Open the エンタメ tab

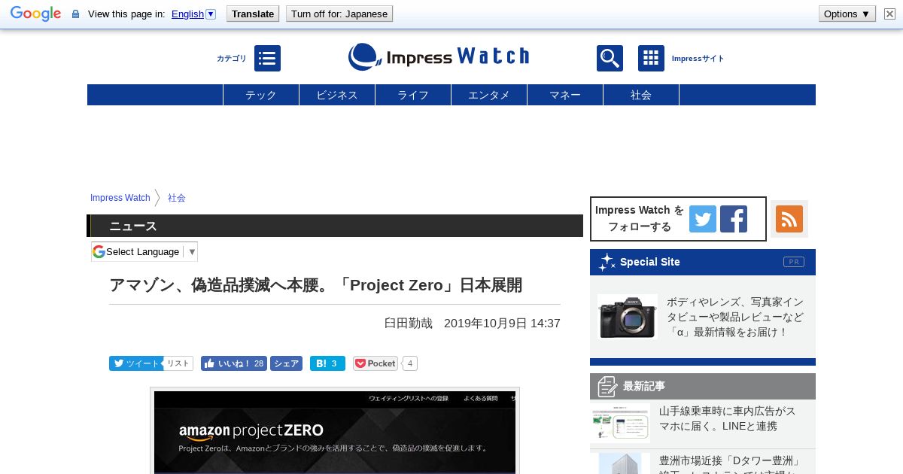pos(489,95)
